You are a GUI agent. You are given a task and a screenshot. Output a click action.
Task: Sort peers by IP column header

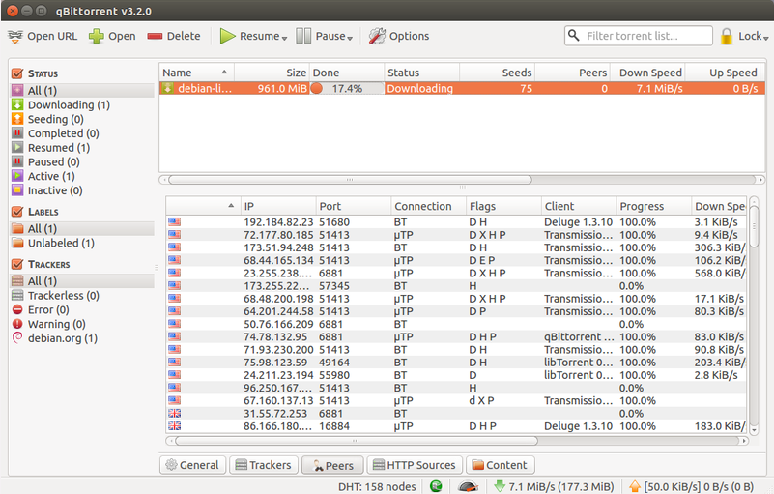pyautogui.click(x=278, y=206)
